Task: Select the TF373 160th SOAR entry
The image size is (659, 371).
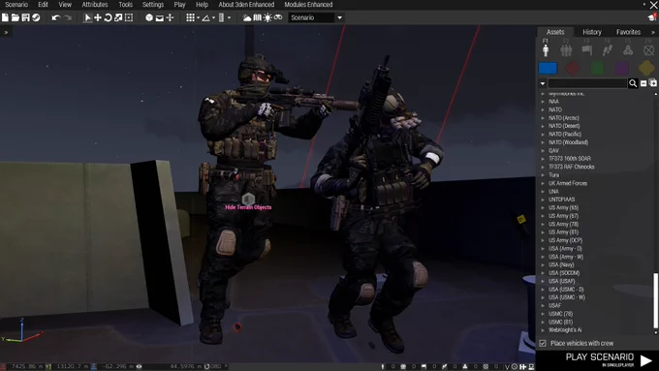Action: (x=570, y=159)
